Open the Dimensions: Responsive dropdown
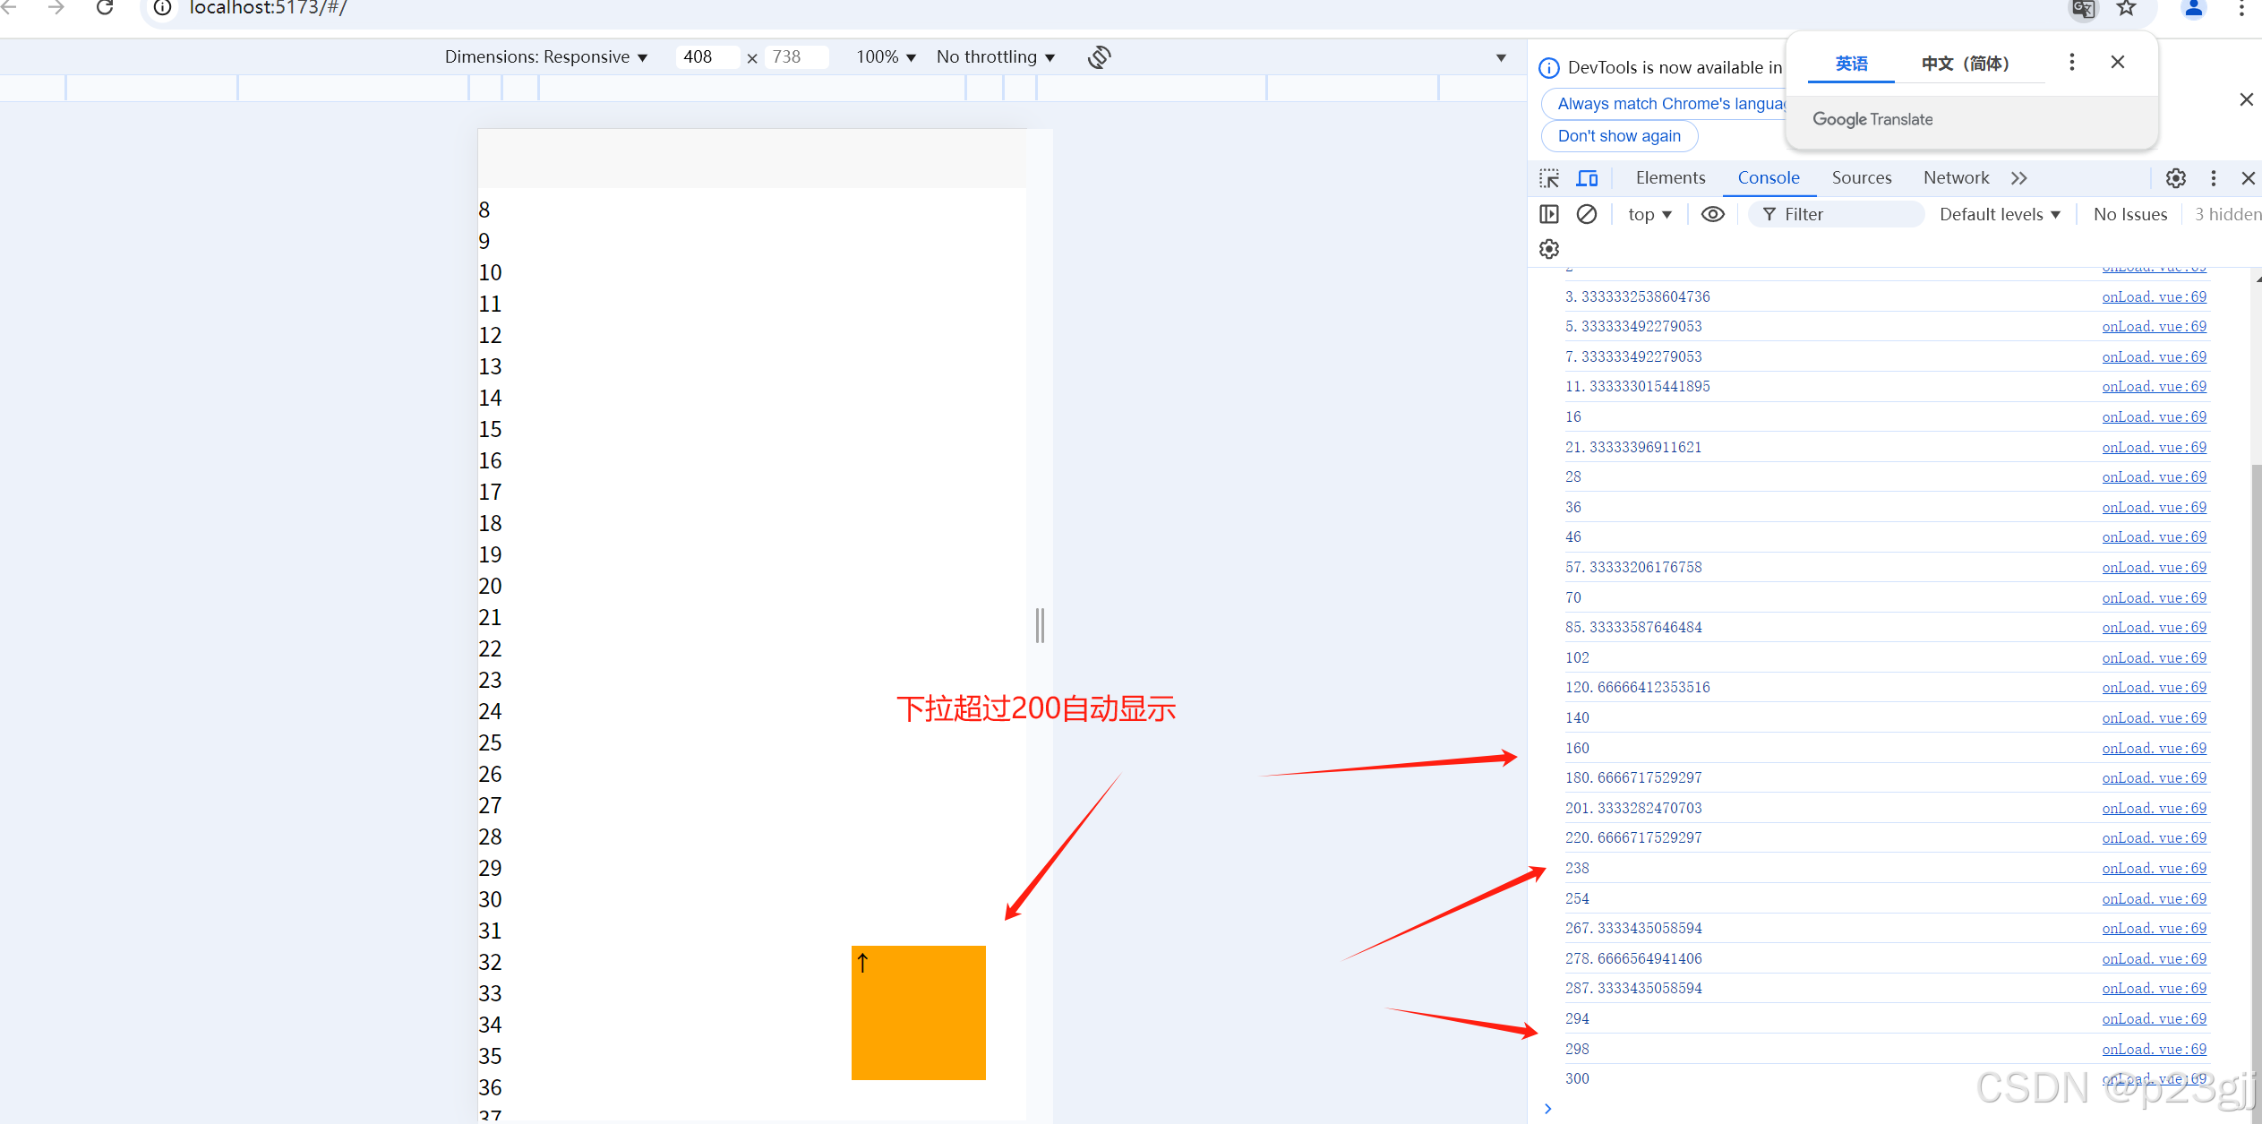 (545, 57)
